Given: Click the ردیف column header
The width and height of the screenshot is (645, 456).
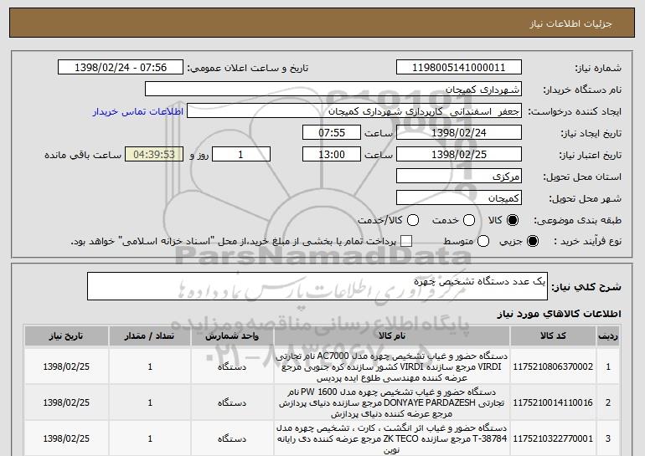Looking at the screenshot, I should 608,336.
